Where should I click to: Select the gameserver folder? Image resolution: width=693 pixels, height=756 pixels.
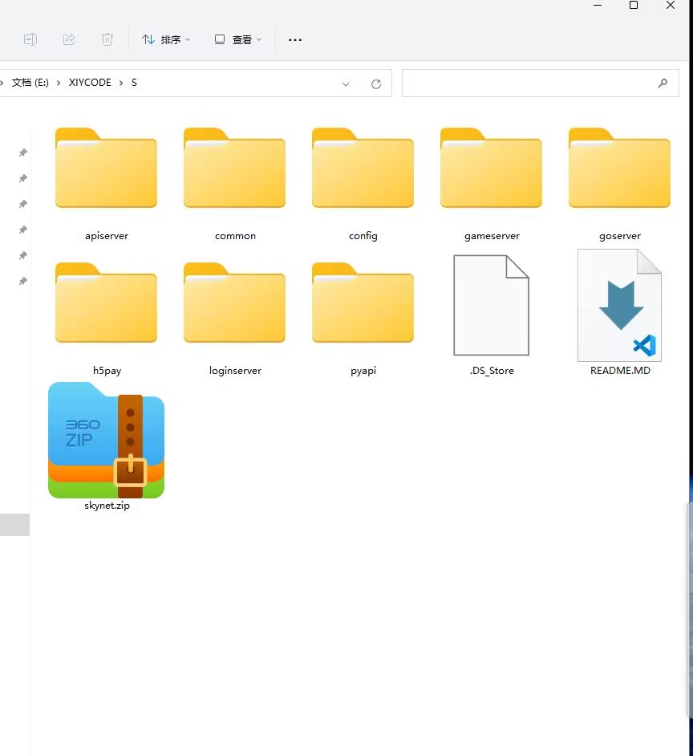tap(491, 170)
